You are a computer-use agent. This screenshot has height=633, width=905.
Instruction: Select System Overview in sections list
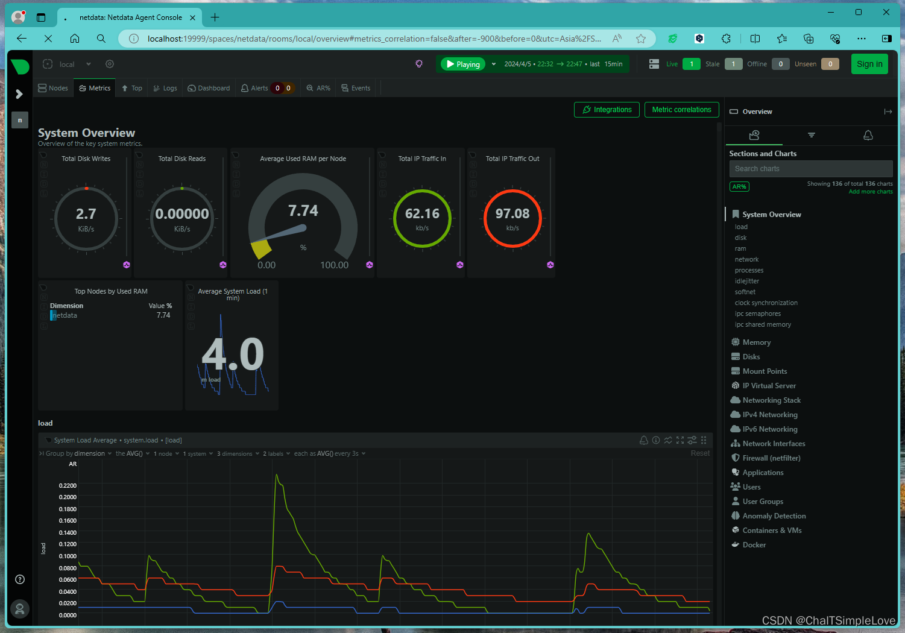[772, 215]
